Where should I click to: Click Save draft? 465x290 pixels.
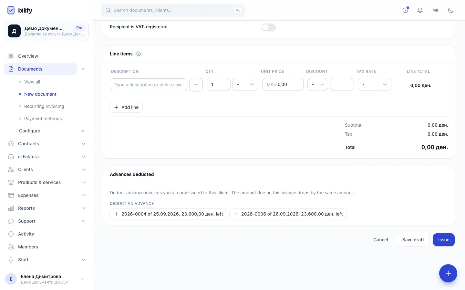413,240
